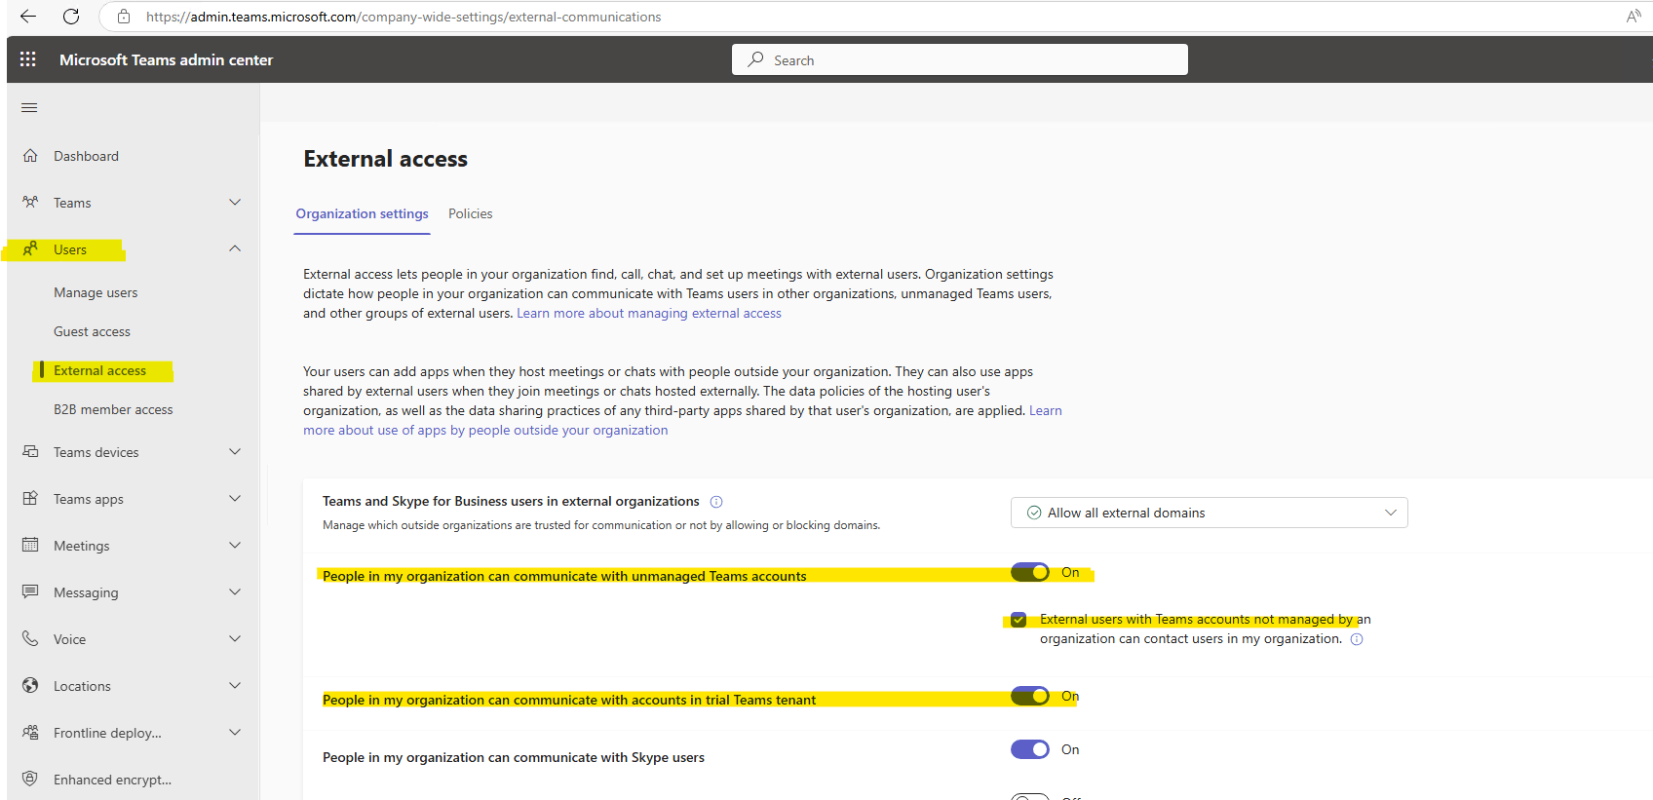This screenshot has width=1653, height=800.
Task: Select the Organization settings tab
Action: (x=362, y=213)
